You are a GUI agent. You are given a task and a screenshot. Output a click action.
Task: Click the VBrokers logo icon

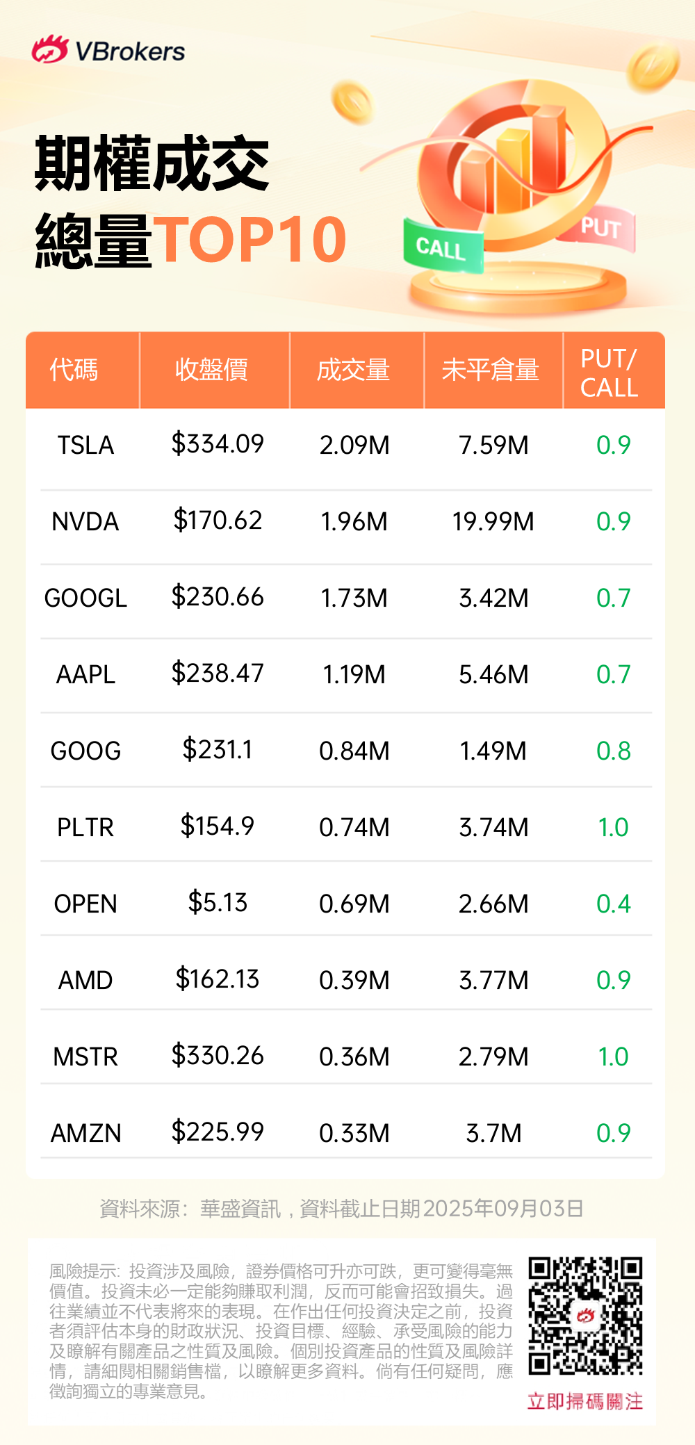tap(50, 50)
